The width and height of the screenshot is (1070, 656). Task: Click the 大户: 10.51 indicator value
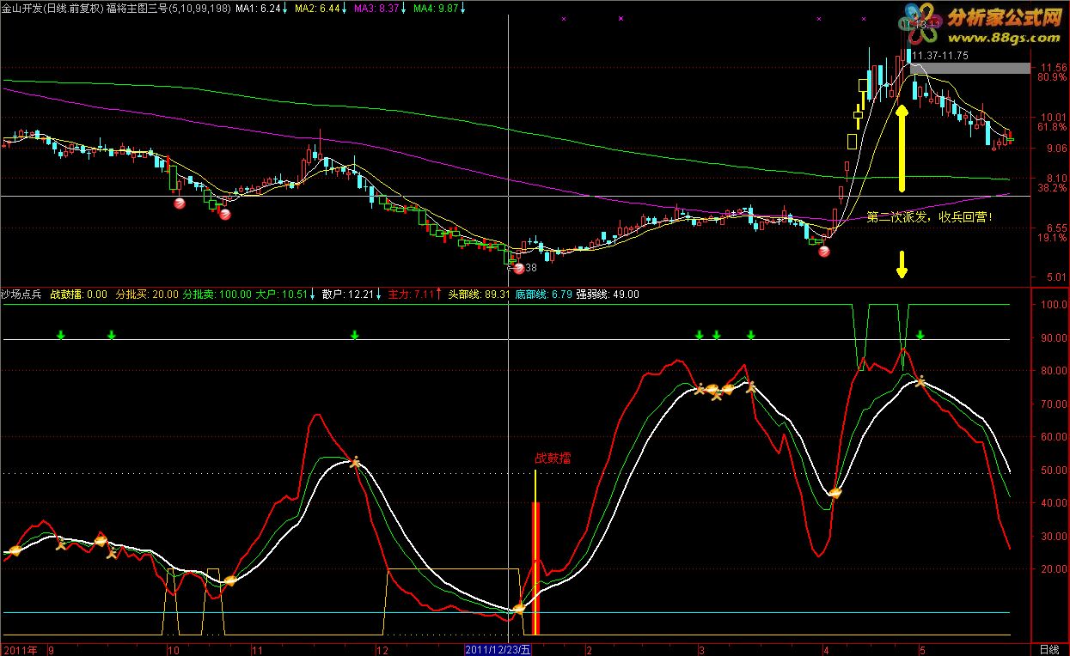tap(281, 295)
